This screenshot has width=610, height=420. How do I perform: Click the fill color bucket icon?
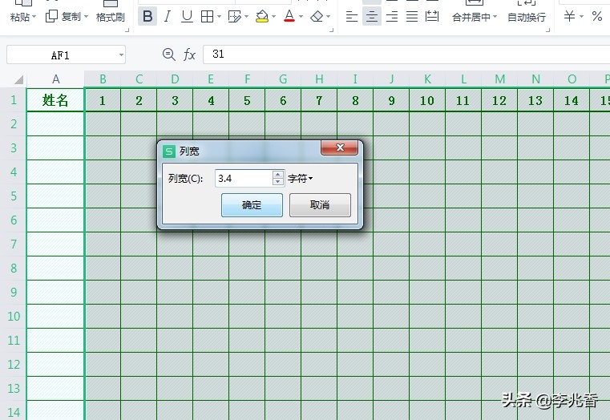[x=262, y=16]
